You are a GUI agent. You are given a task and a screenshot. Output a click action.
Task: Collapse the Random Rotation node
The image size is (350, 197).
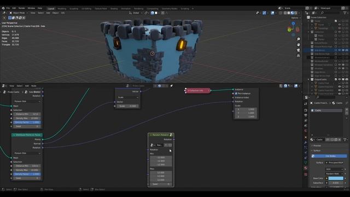coord(151,135)
